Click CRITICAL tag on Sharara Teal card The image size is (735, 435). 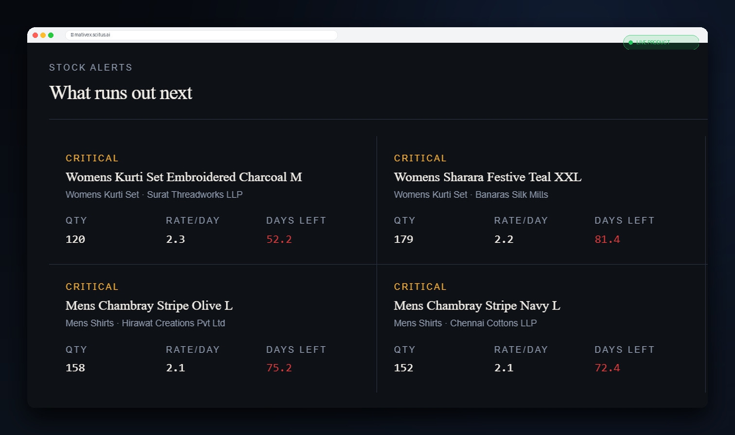[420, 158]
